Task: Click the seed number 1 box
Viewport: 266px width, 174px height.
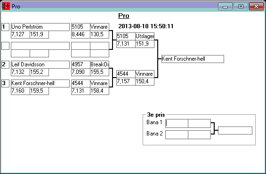Action: point(6,27)
